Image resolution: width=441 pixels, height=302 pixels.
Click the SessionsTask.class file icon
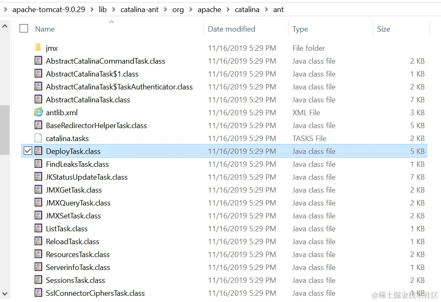[x=38, y=280]
